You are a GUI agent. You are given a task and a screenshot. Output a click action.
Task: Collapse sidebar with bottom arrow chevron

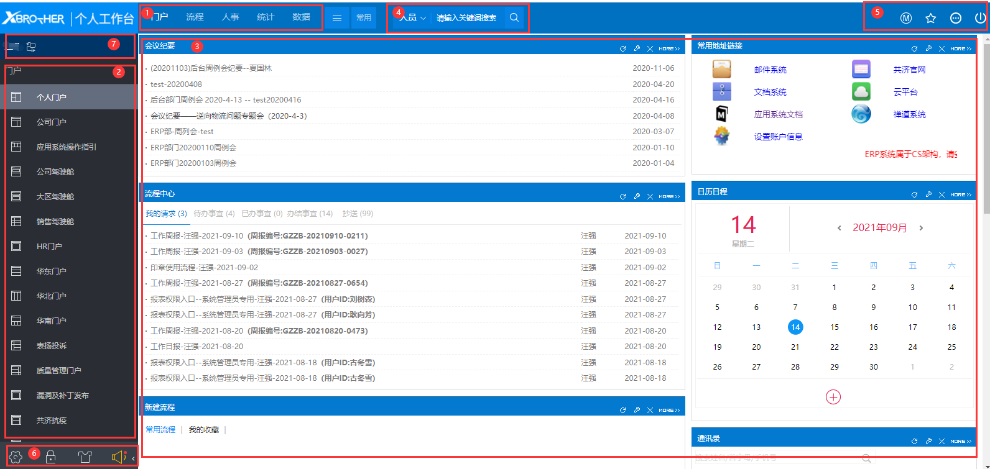133,458
